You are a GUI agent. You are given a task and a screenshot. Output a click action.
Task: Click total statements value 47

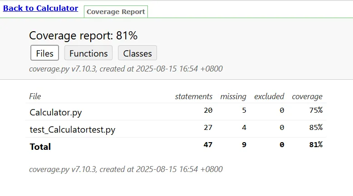coord(208,145)
